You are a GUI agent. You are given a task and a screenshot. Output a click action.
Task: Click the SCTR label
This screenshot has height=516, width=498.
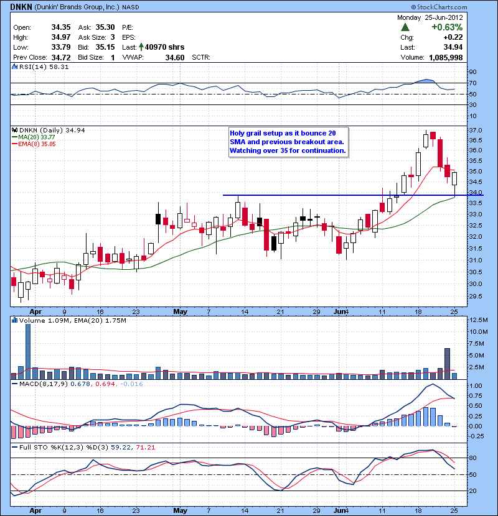coord(200,58)
